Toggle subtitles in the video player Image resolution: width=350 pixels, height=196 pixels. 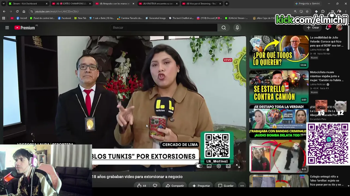(209, 166)
